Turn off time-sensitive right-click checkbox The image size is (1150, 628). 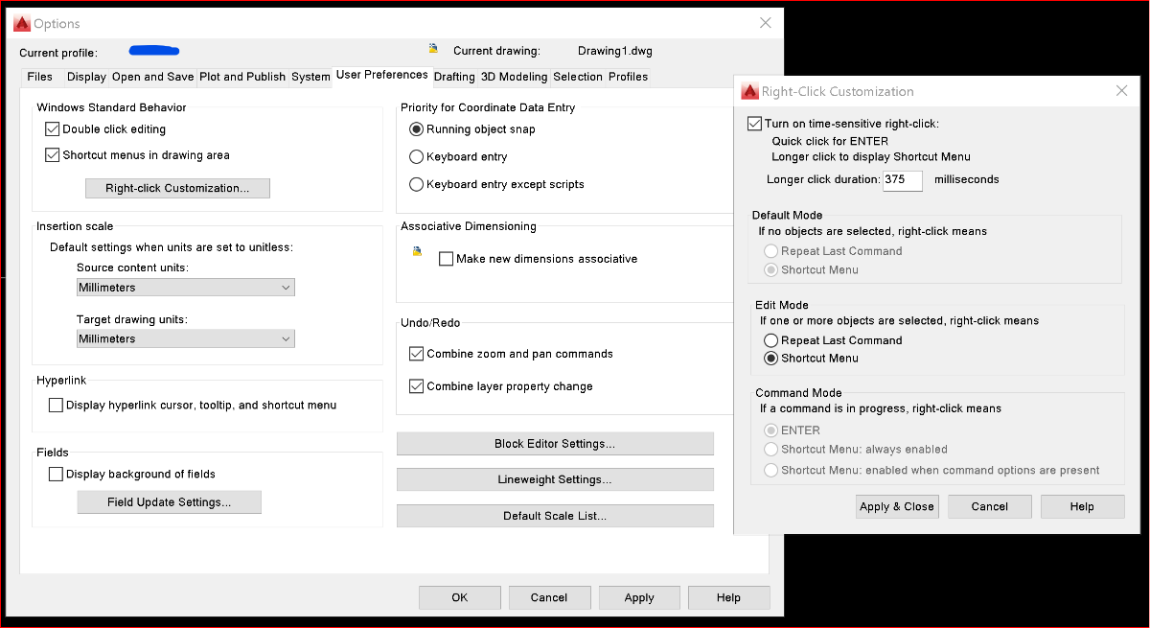(x=754, y=124)
